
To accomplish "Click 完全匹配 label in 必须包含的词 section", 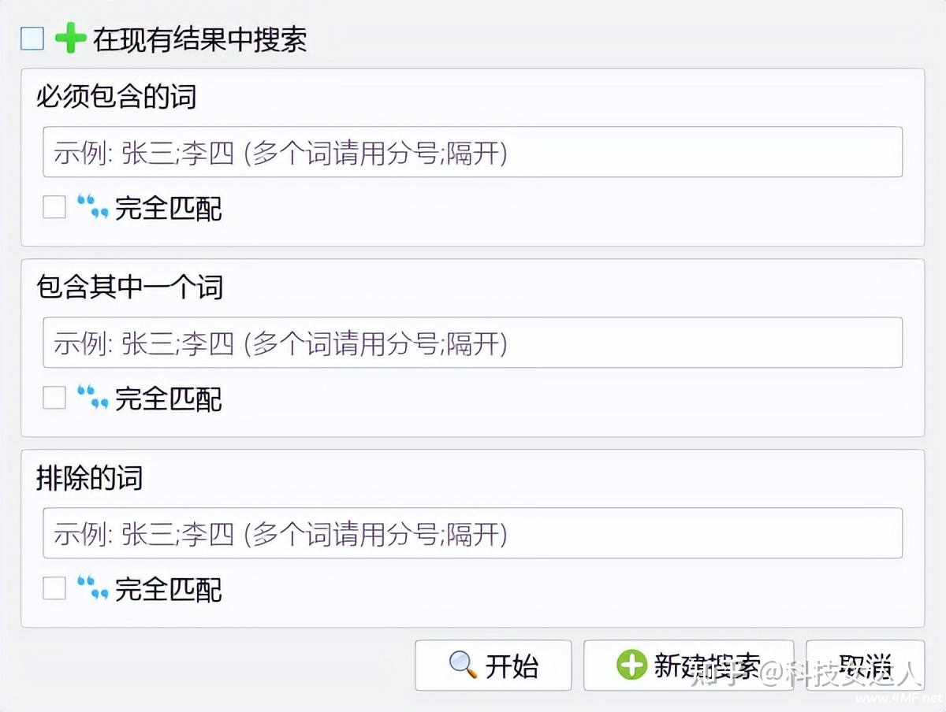I will point(169,208).
